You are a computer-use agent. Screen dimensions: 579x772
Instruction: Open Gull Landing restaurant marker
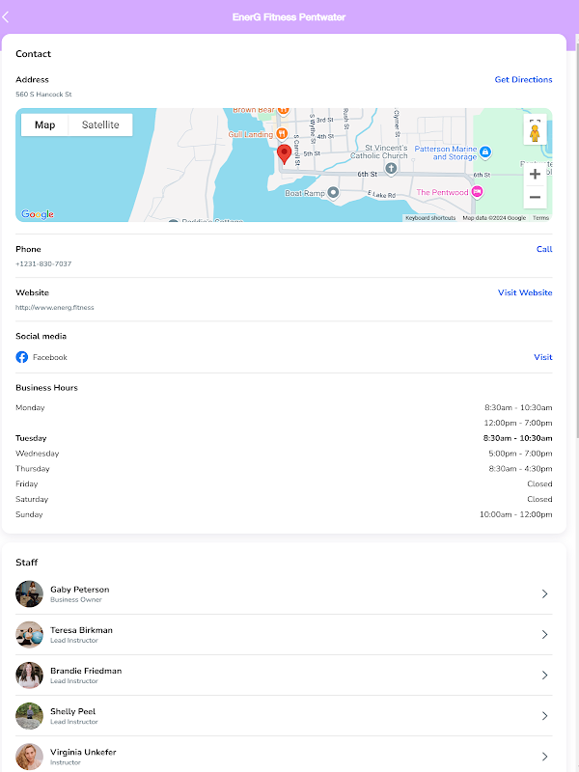tap(282, 133)
